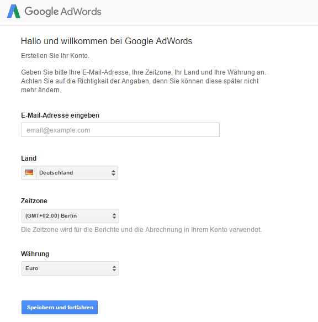Click the Zeitzone field label
Viewport: 318px width, 322px height.
(x=34, y=201)
